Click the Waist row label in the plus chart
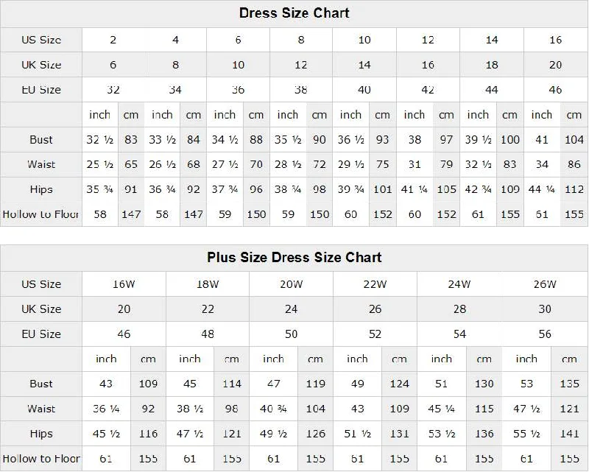Viewport: 589px width, 472px height. (41, 409)
